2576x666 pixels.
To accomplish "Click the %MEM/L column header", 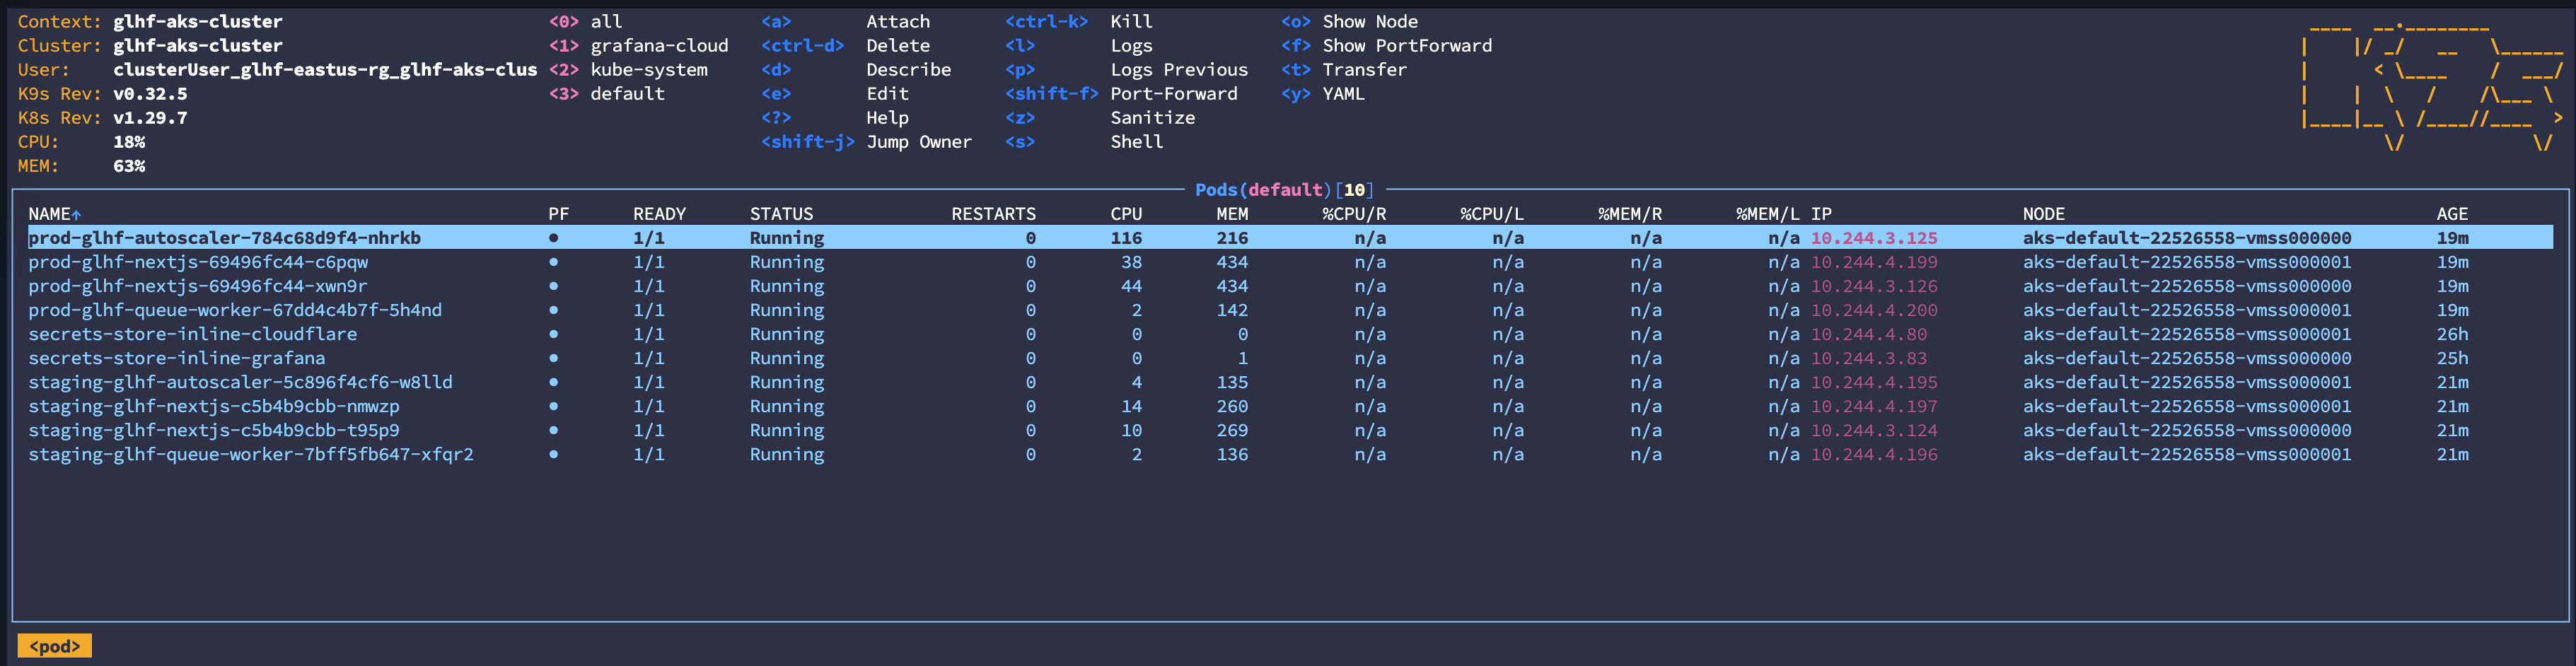I will tap(1767, 214).
